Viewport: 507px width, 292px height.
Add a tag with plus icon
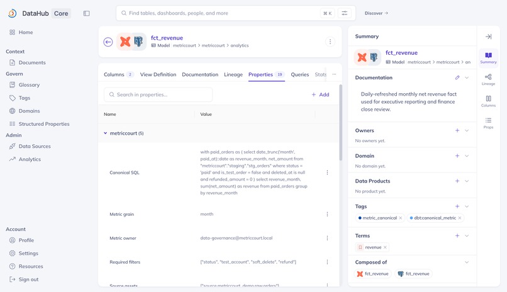pyautogui.click(x=457, y=206)
